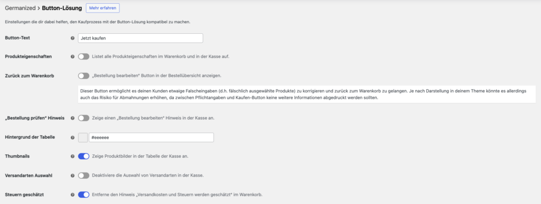This screenshot has height=204, width=541.
Task: Open the Germanized breadcrumb link
Action: (20, 8)
